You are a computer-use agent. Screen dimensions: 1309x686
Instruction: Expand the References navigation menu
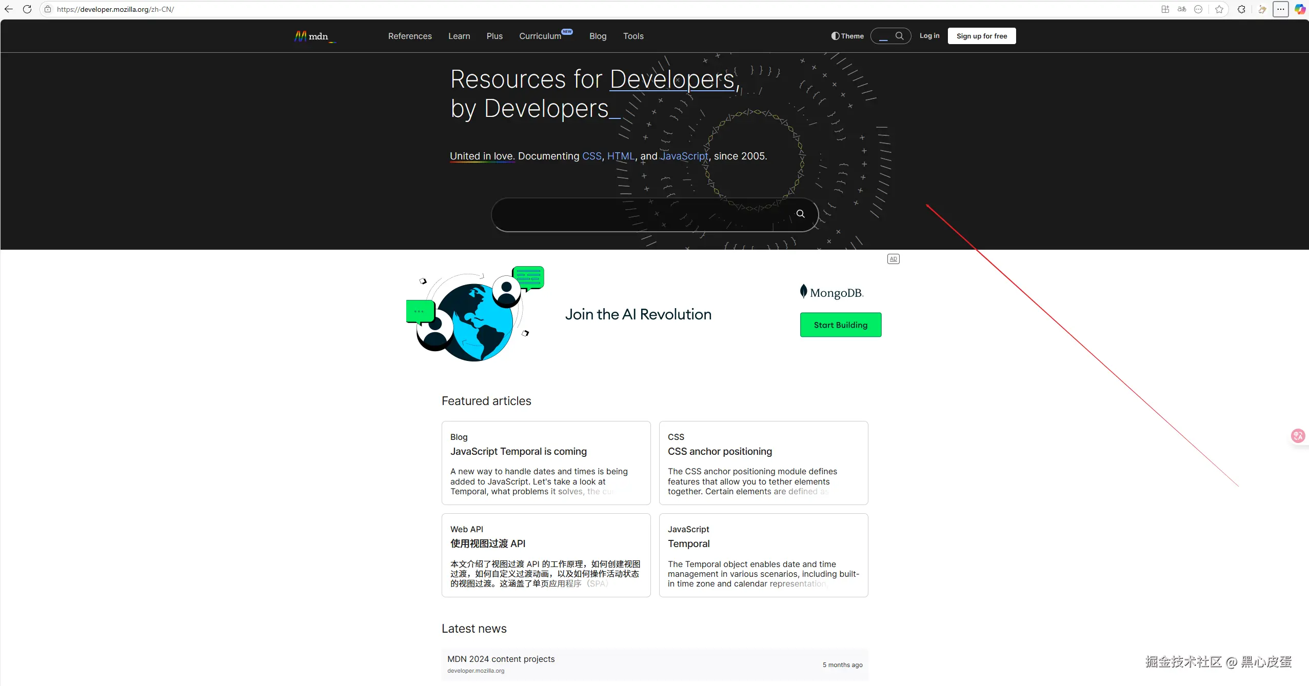[x=409, y=36]
